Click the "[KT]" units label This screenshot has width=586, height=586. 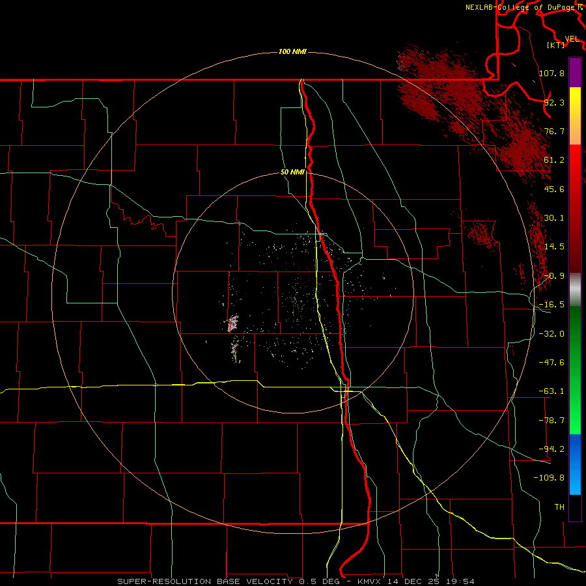click(556, 45)
